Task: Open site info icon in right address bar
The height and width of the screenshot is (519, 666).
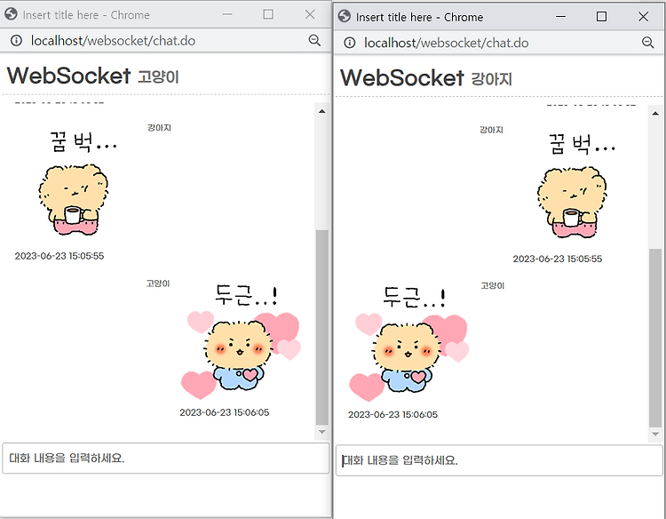Action: coord(350,43)
